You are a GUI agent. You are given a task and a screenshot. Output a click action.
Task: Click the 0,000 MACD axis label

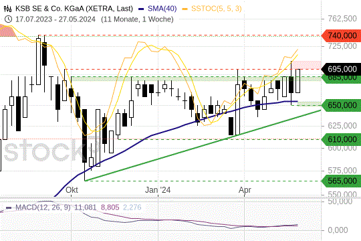[338, 230]
